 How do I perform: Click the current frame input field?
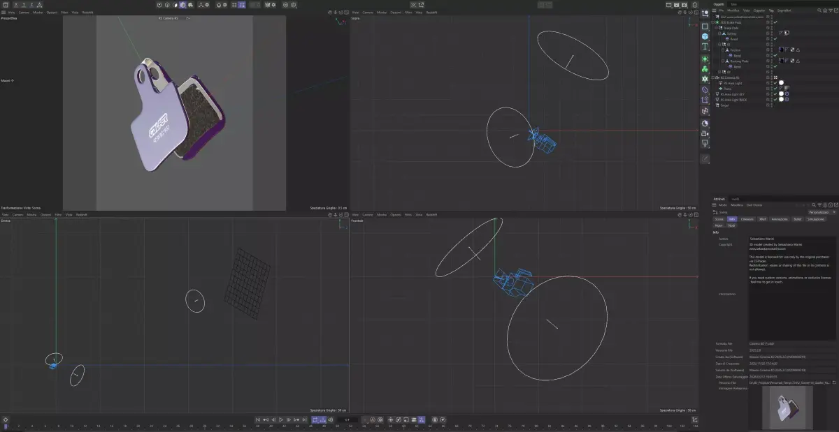pos(347,419)
